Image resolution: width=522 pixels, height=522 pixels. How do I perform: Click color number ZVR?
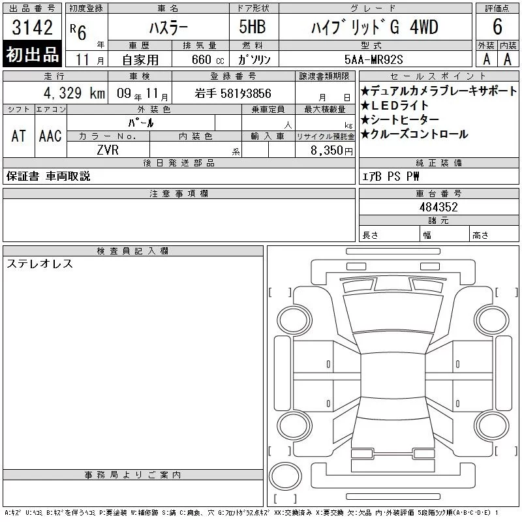(x=108, y=150)
